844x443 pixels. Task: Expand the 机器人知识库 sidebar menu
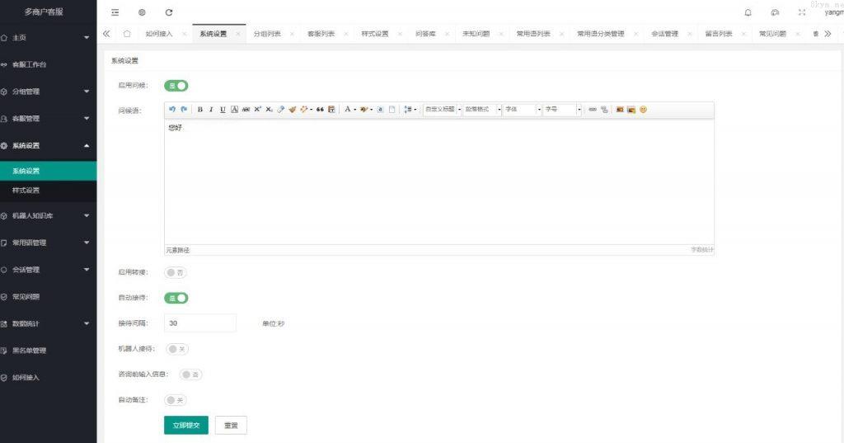[x=48, y=216]
